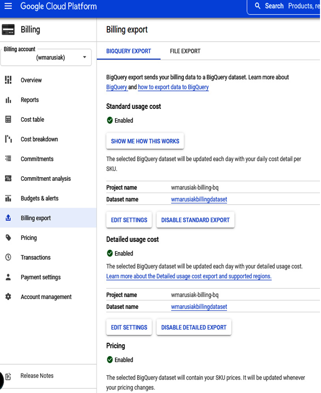Open the Pricing sidebar item
This screenshot has height=393, width=321.
pyautogui.click(x=48, y=238)
